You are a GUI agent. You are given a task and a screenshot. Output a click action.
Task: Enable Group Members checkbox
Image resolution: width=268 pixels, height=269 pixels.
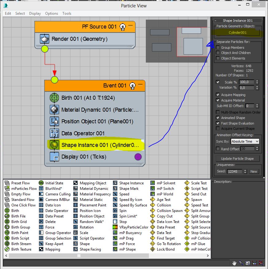coord(218,48)
